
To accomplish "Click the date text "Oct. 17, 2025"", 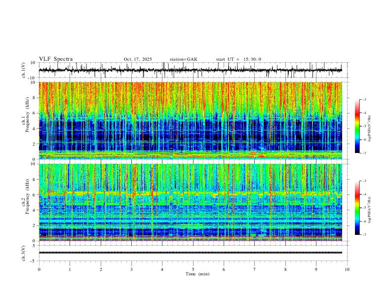I will (138, 59).
